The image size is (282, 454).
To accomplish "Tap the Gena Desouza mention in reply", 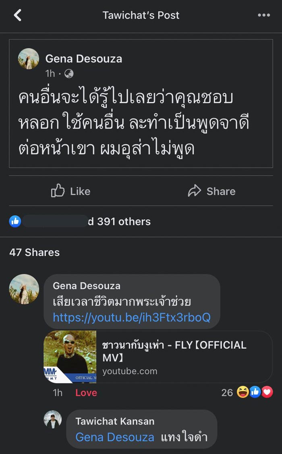I will (115, 437).
